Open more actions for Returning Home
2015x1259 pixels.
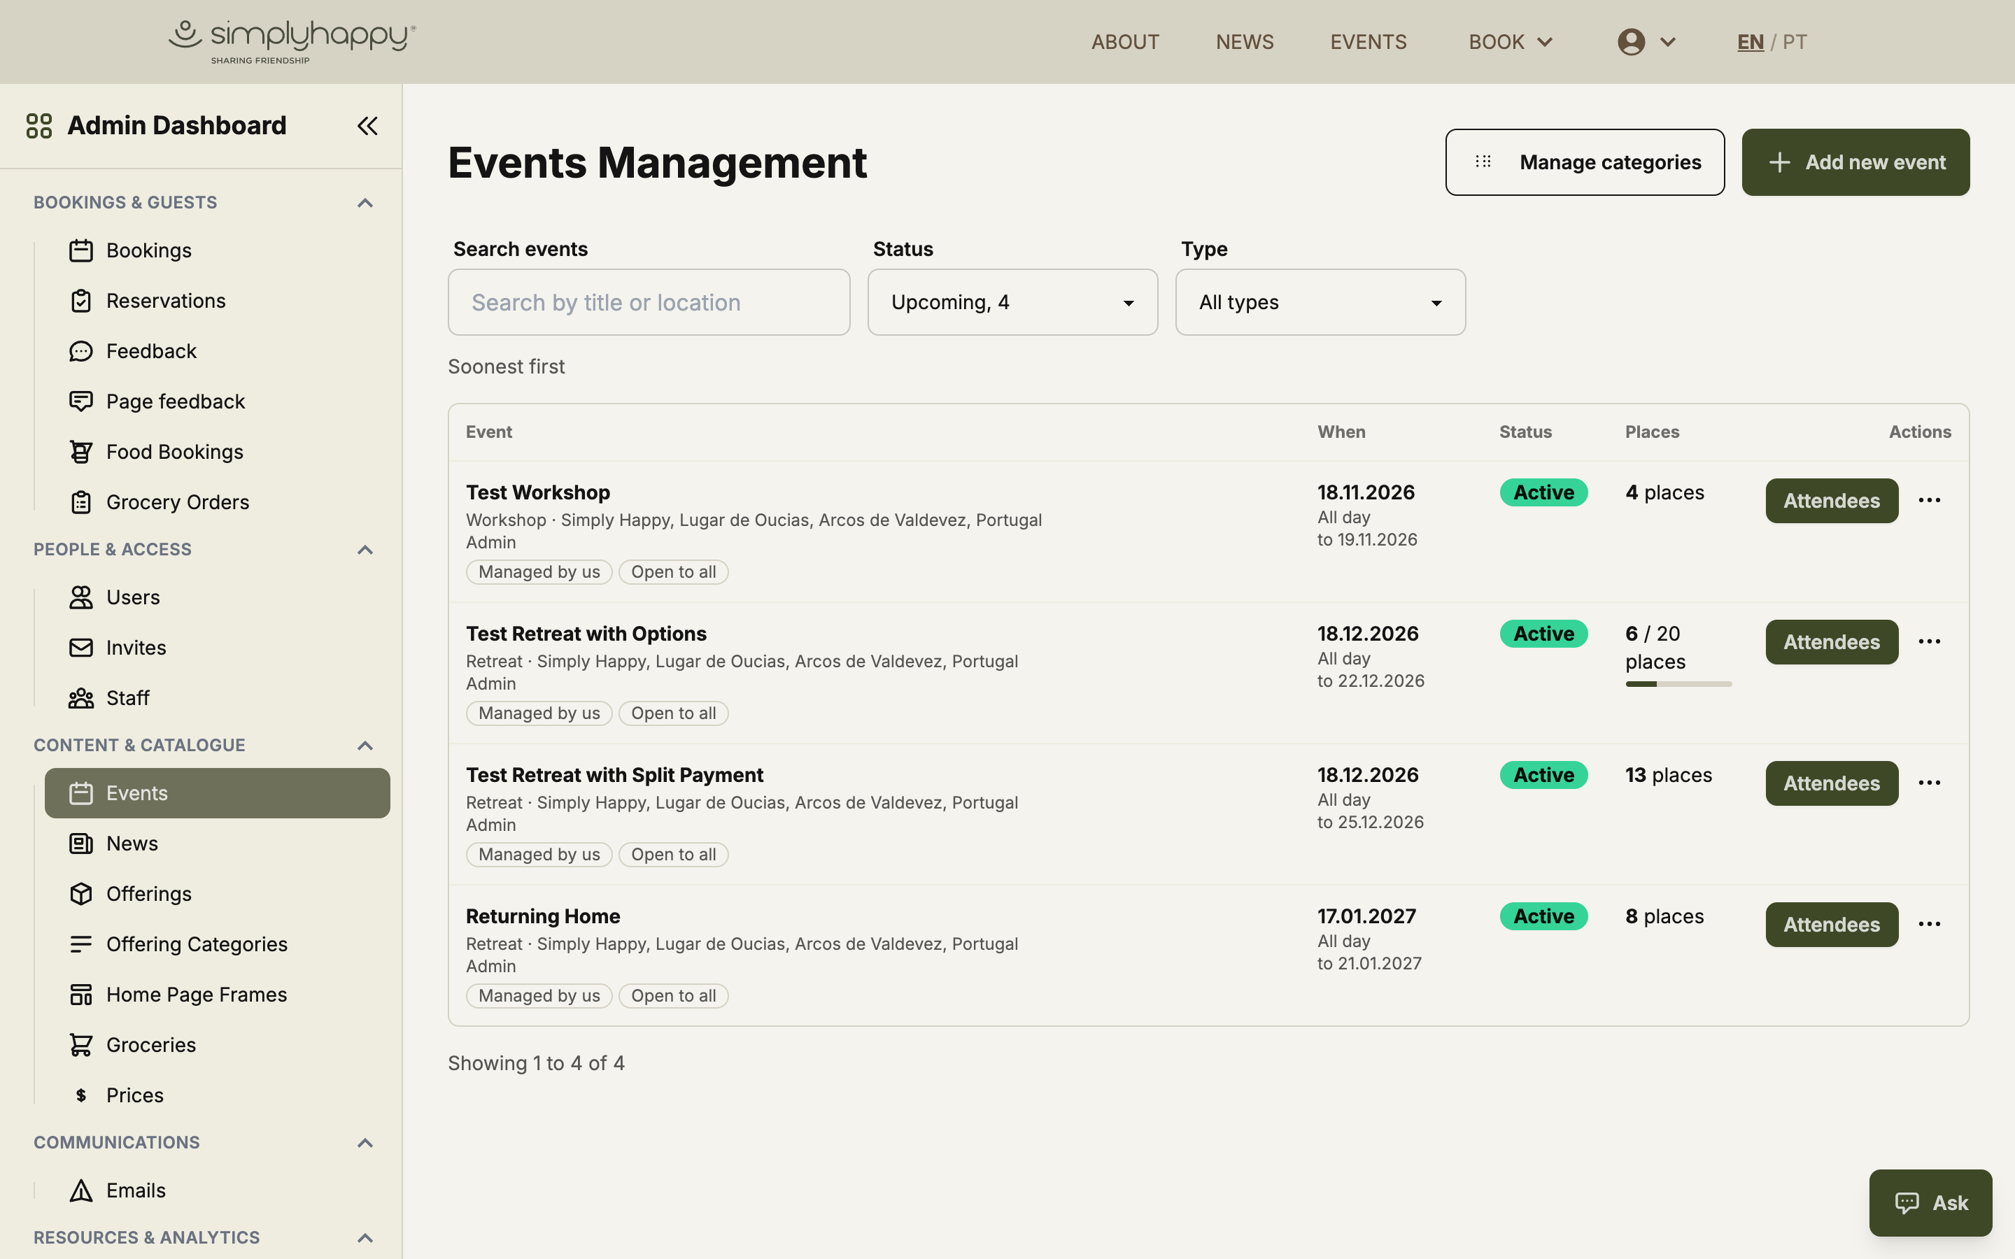(x=1929, y=924)
